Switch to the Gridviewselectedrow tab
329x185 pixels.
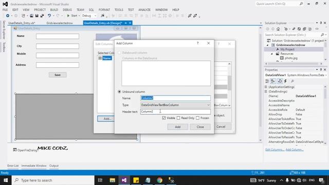(x=60, y=23)
